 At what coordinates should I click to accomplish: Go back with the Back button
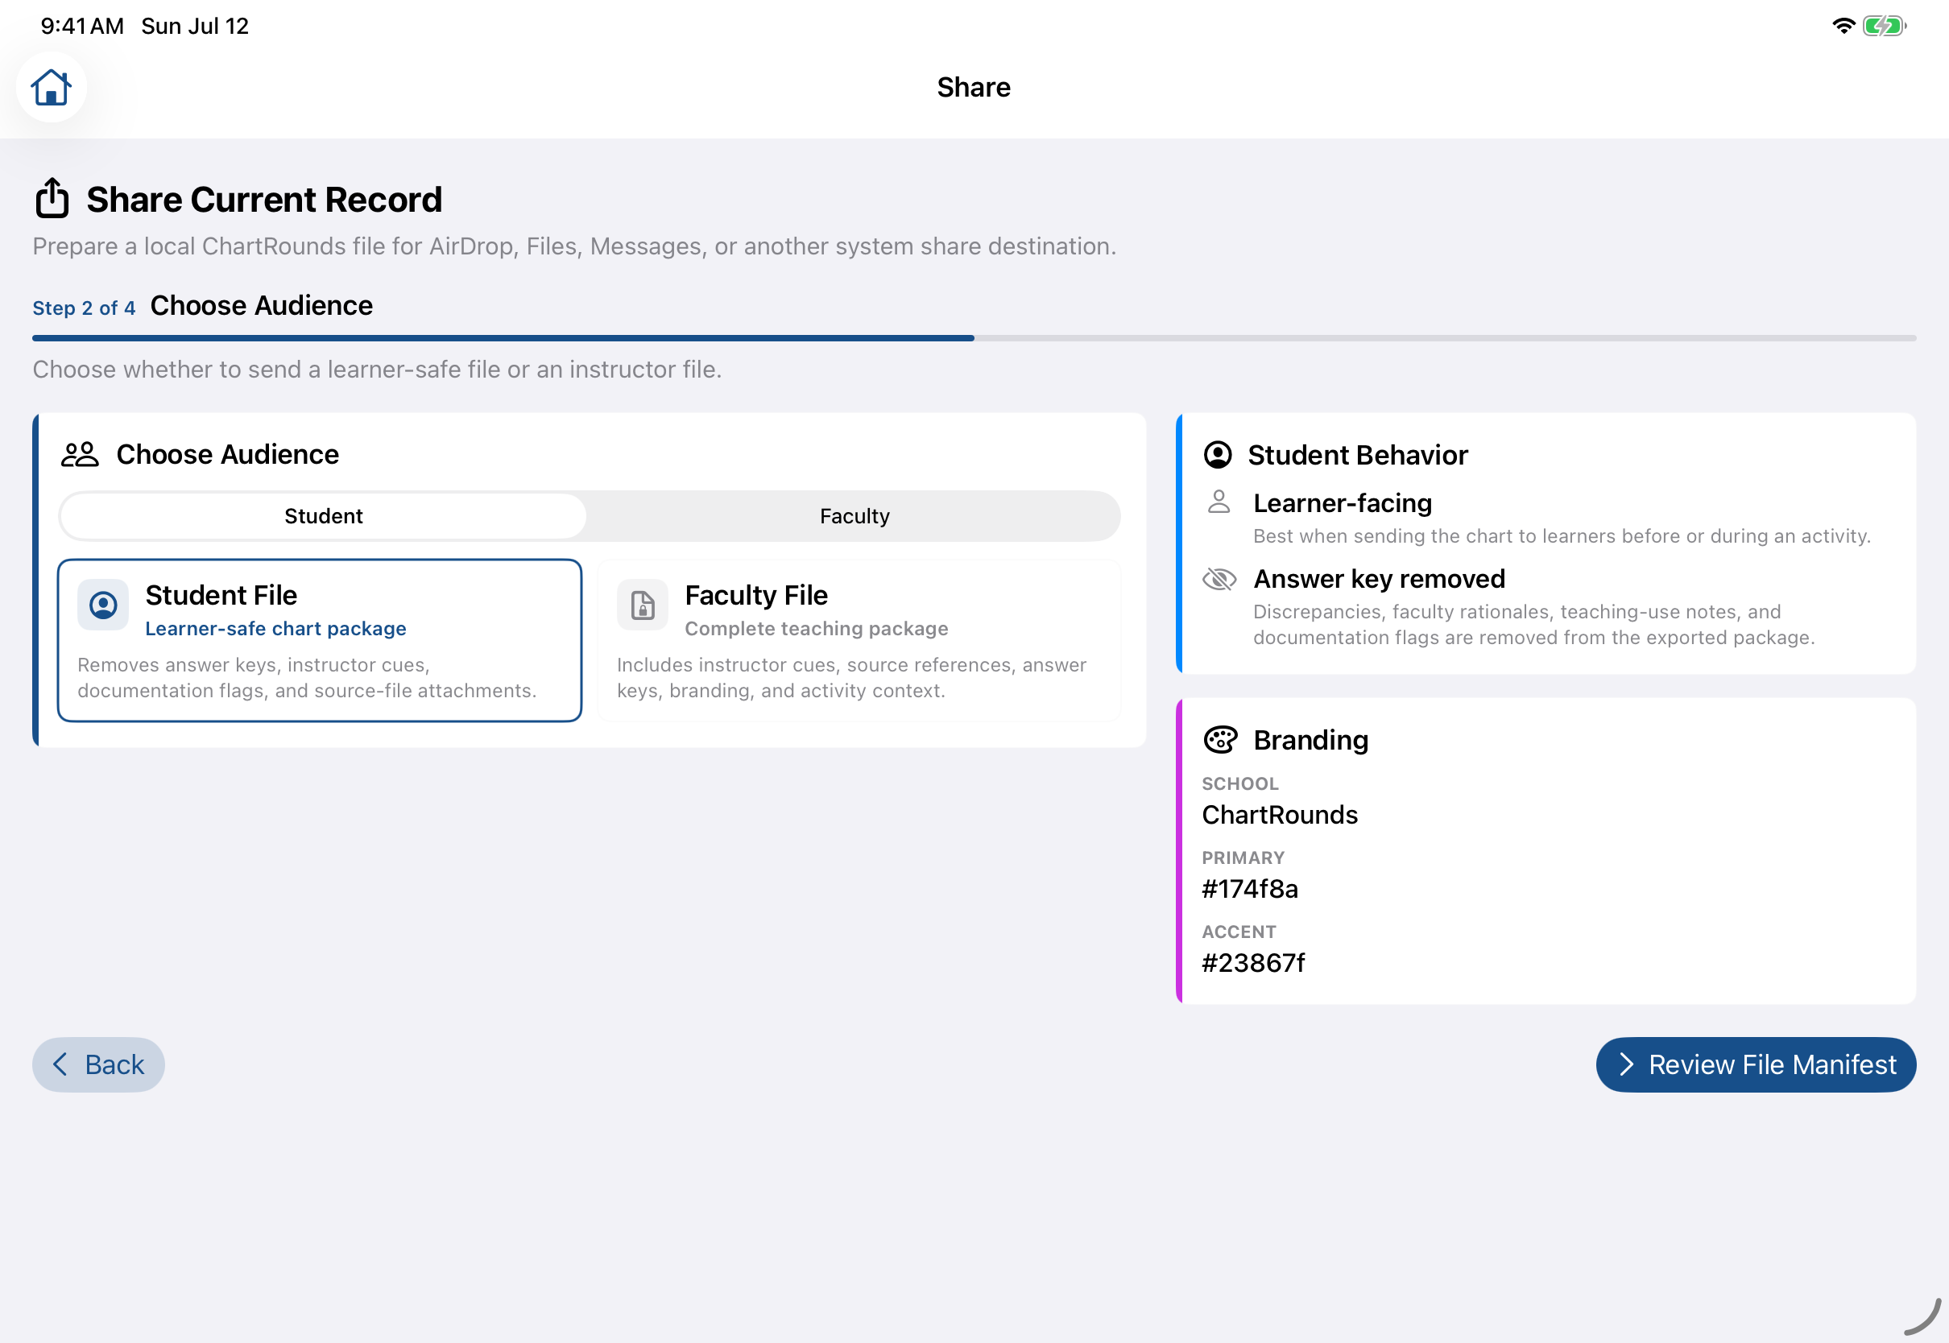98,1065
